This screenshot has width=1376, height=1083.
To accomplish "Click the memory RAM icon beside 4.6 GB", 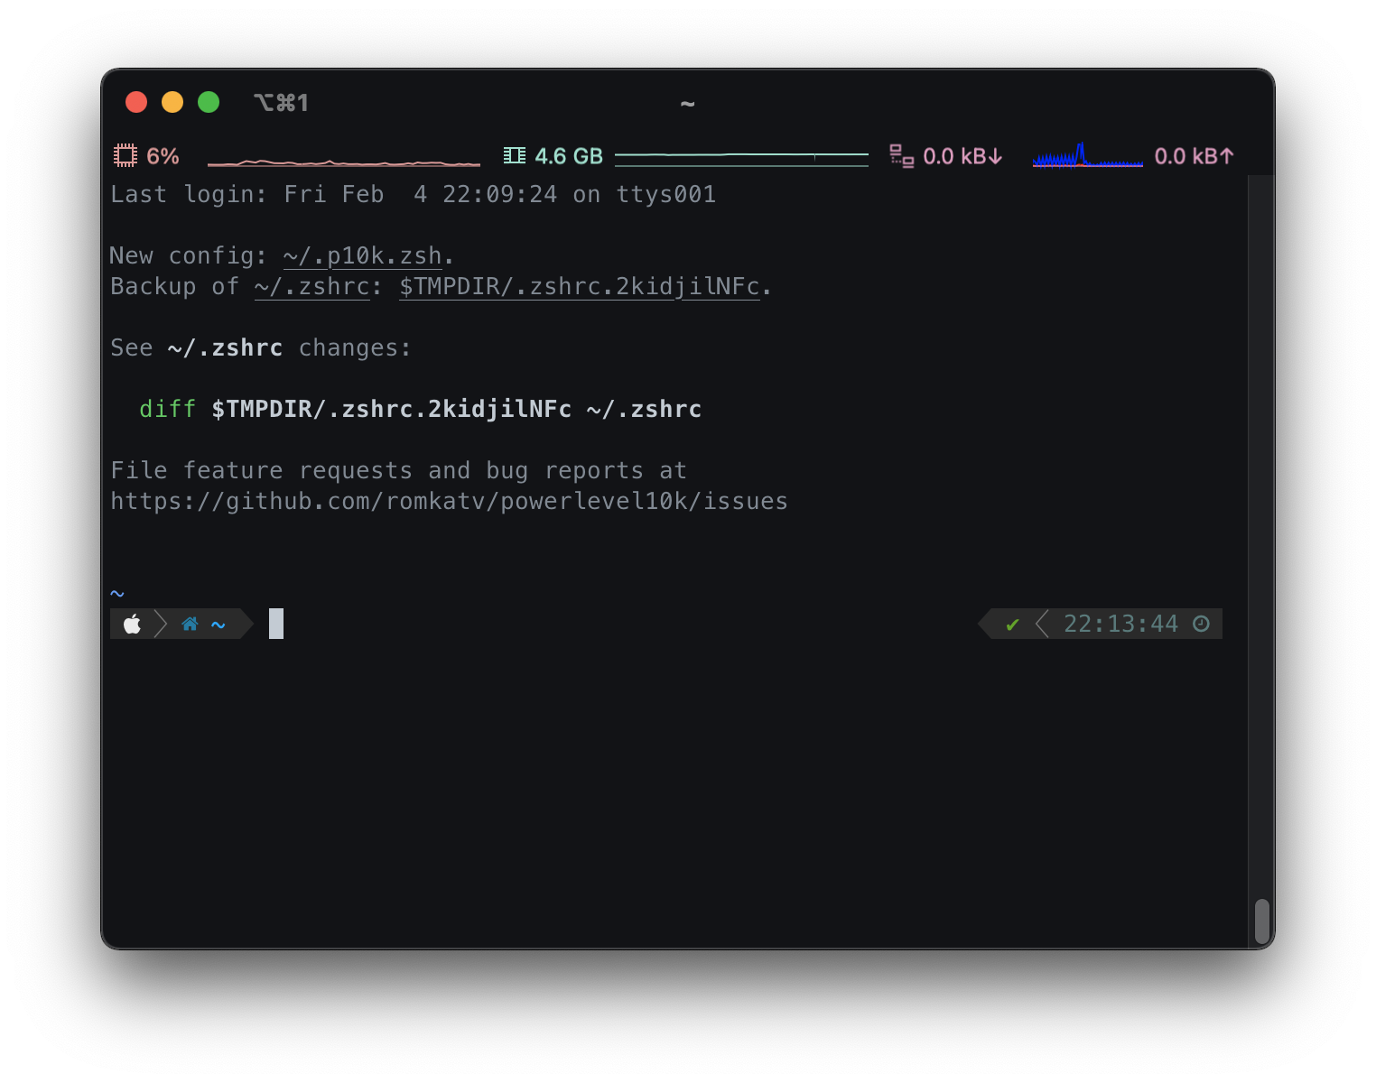I will [515, 156].
